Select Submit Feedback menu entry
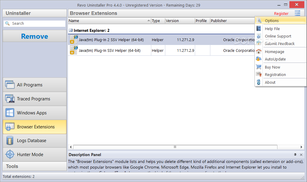Screen dimensions: 307x182 (280, 43)
